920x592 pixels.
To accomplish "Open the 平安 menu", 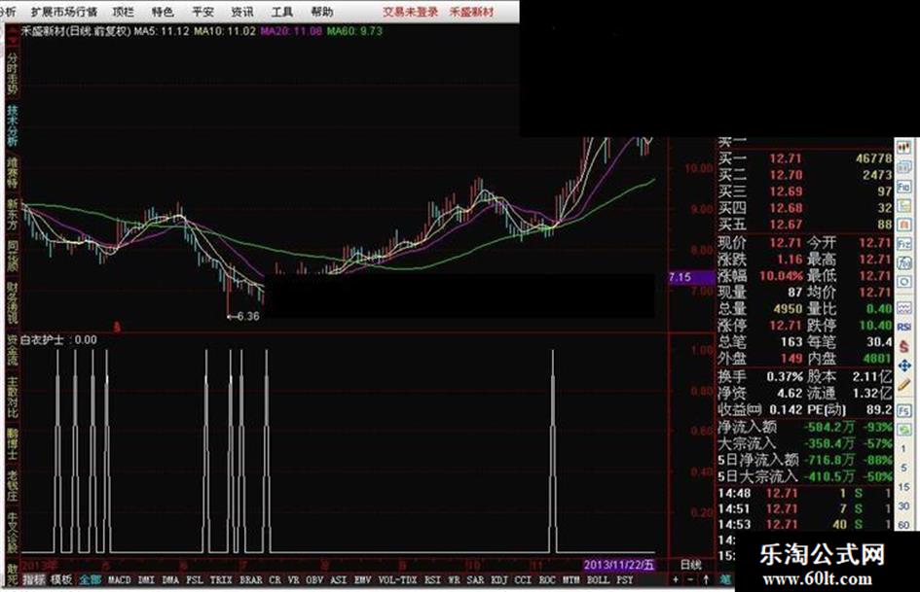I will click(x=203, y=11).
